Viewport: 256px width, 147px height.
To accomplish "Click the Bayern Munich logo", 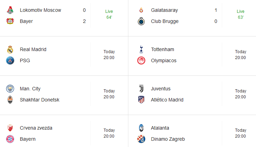I will pos(10,139).
